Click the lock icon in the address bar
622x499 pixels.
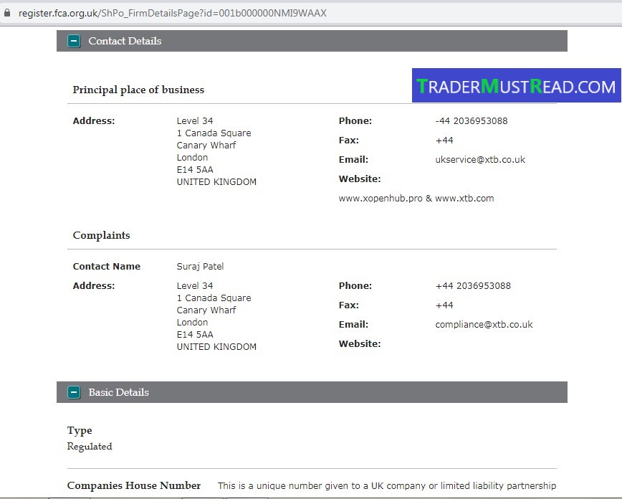pyautogui.click(x=6, y=13)
